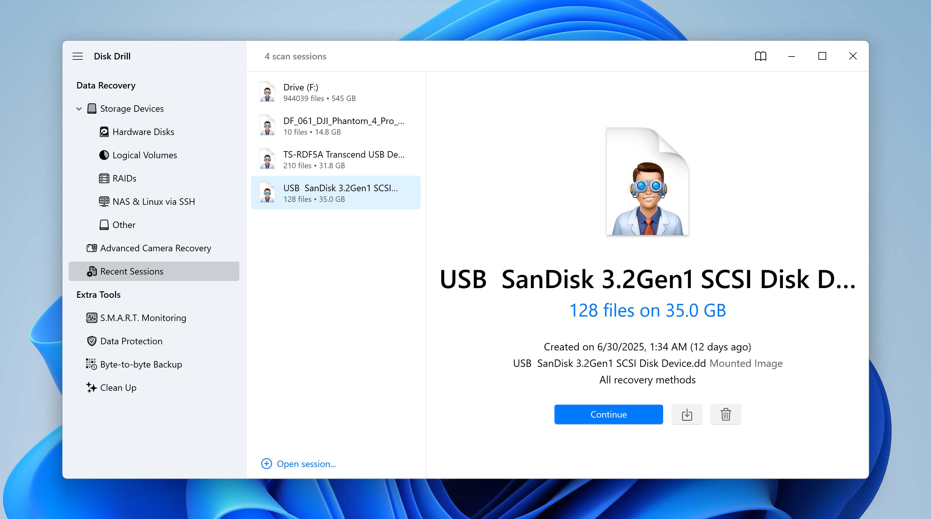The image size is (931, 519).
Task: Minimize the Disk Drill window
Action: coord(792,56)
